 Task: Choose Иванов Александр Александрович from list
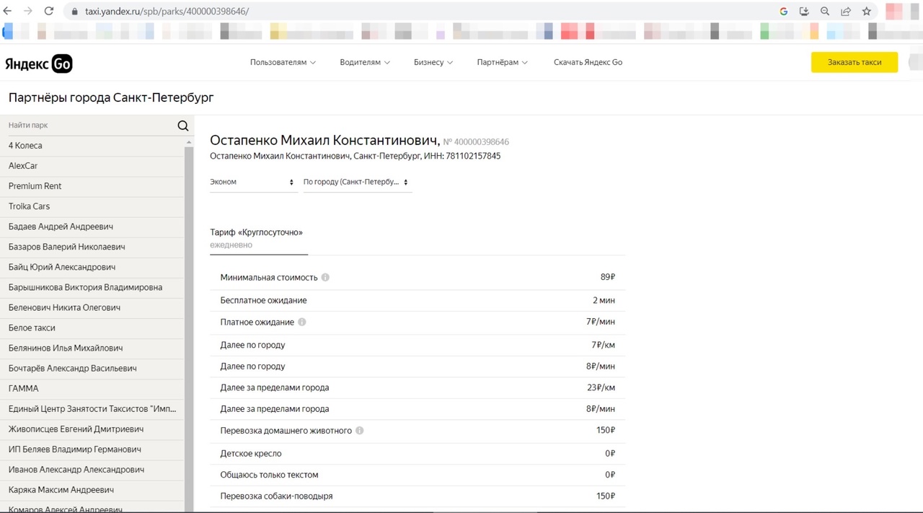pos(92,470)
